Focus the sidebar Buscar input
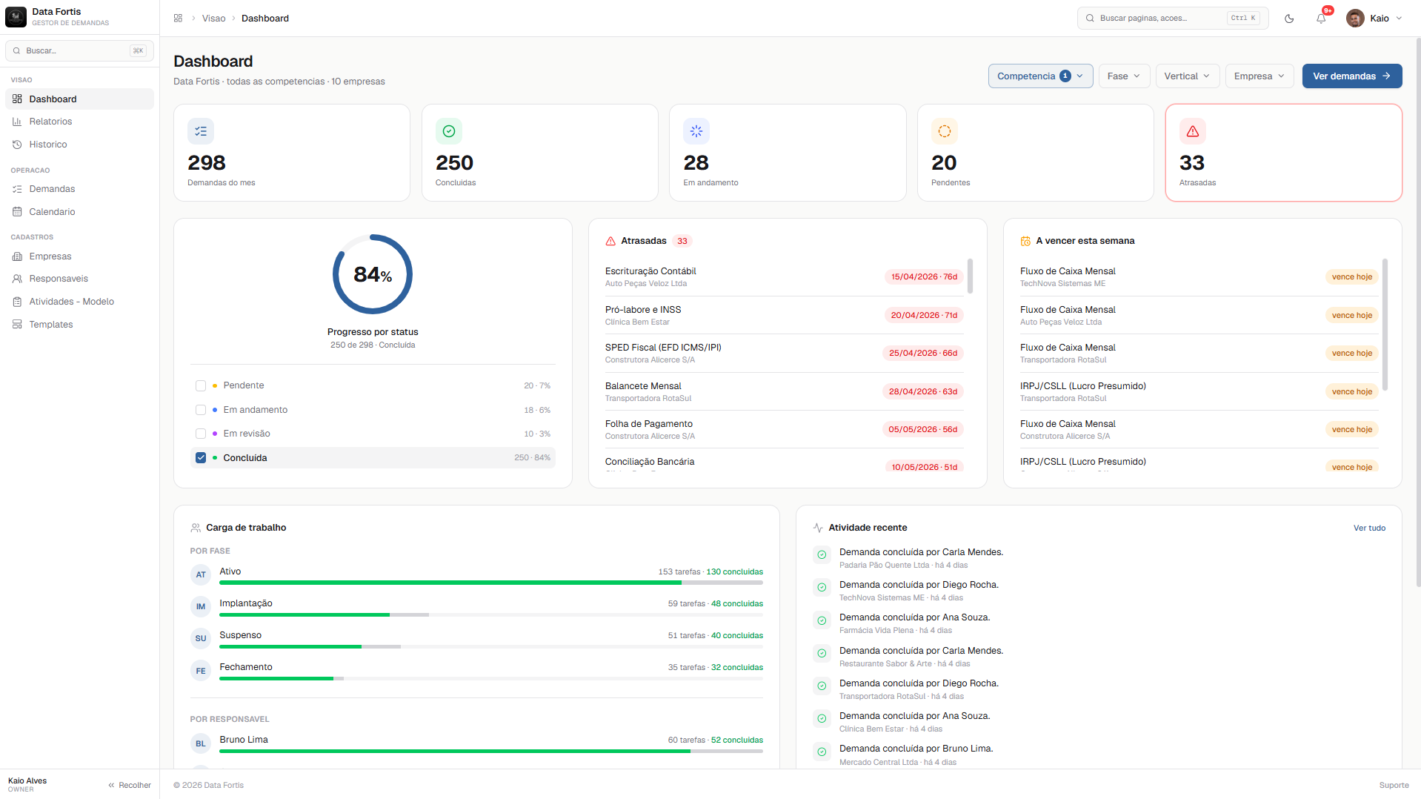Viewport: 1421px width, 799px height. pyautogui.click(x=80, y=51)
